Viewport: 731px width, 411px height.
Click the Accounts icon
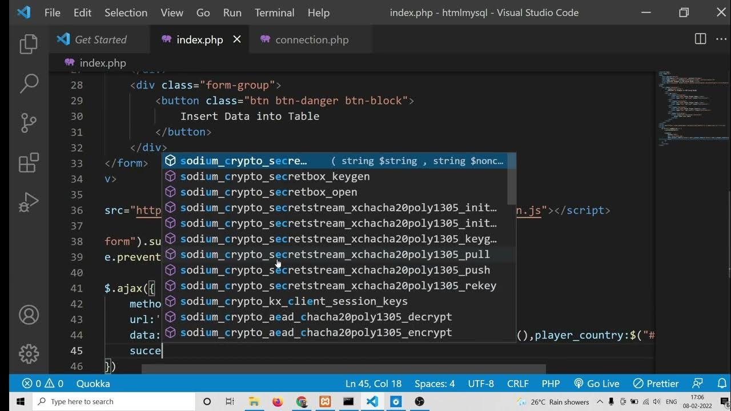[x=29, y=315]
